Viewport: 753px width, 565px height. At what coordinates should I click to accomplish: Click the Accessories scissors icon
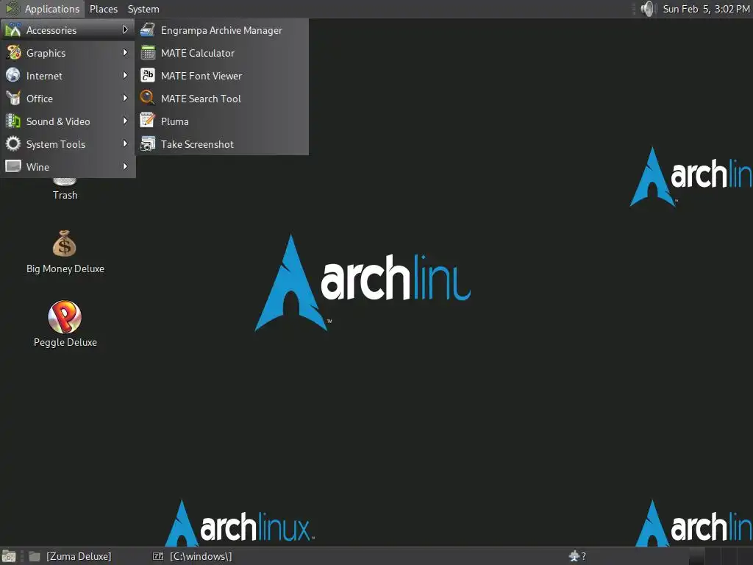pos(13,29)
